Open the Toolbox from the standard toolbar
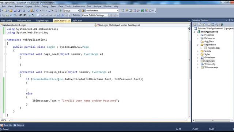This screenshot has height=132, width=234. (138, 11)
